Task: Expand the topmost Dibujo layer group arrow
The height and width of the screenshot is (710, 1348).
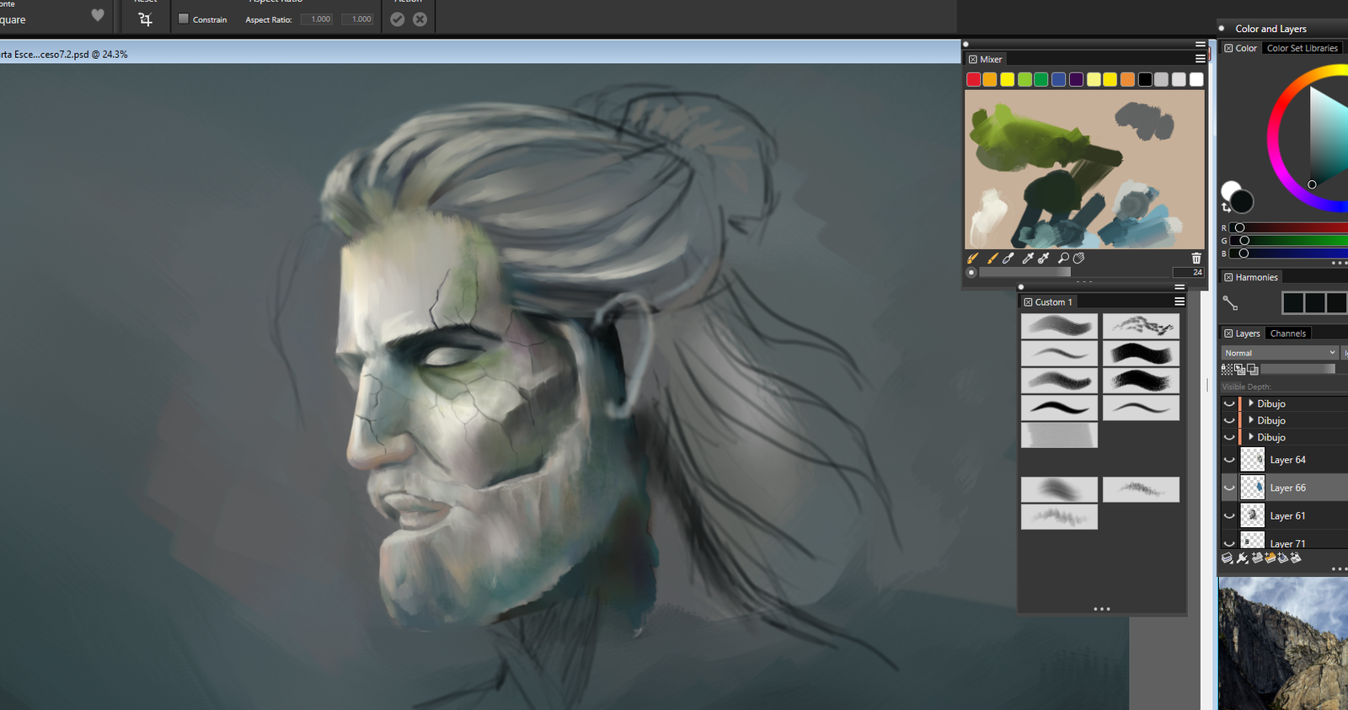Action: (1251, 403)
